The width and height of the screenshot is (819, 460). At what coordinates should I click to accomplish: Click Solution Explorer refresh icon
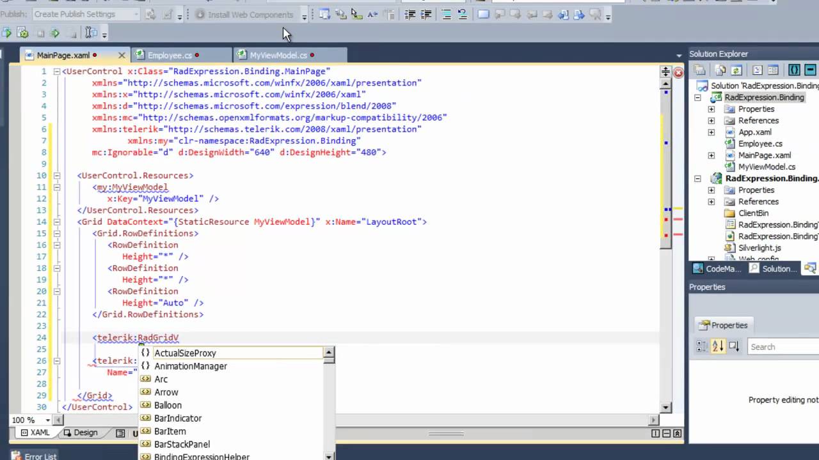point(736,70)
